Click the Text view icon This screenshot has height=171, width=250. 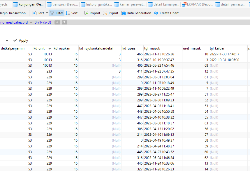35,13
